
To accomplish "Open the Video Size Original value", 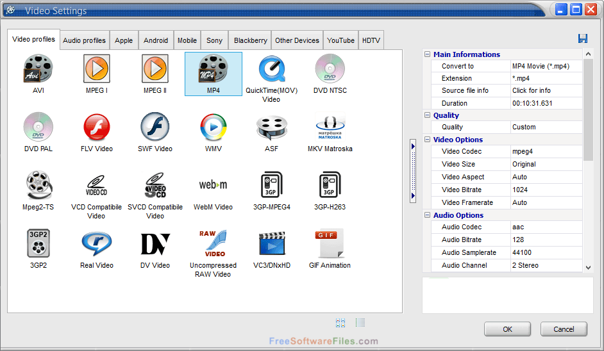I will coord(546,164).
